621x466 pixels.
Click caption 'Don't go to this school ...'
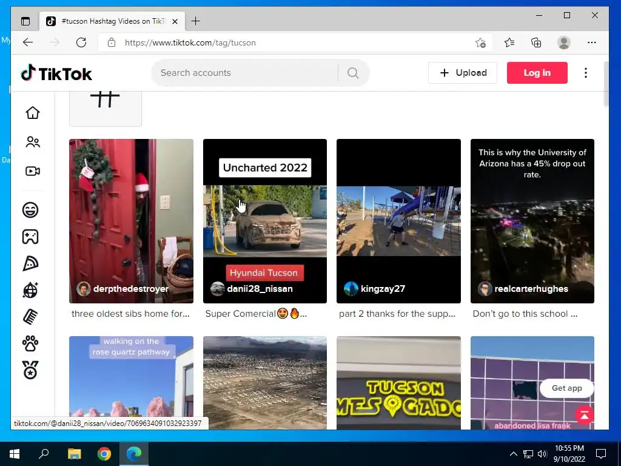(x=525, y=314)
